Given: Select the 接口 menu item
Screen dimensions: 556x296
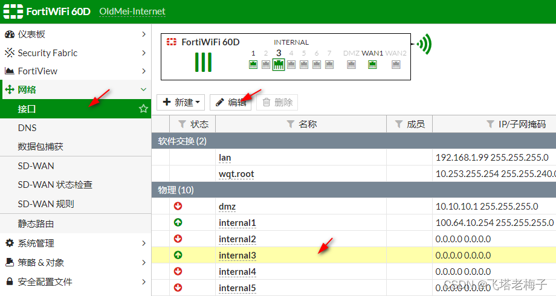Looking at the screenshot, I should coord(76,109).
